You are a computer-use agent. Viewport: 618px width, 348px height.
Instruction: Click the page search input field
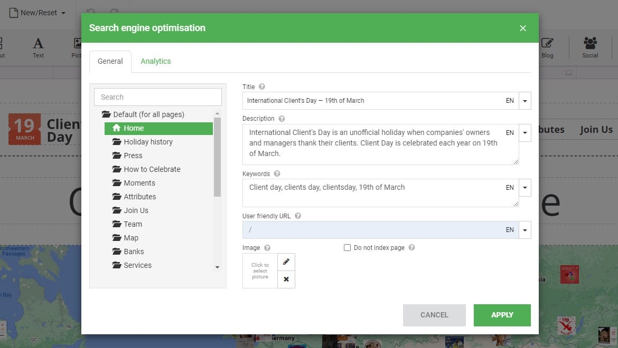158,97
